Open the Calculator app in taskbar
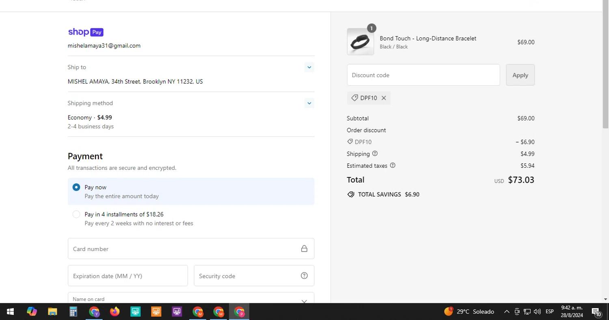Viewport: 609px width, 320px height. click(73, 311)
